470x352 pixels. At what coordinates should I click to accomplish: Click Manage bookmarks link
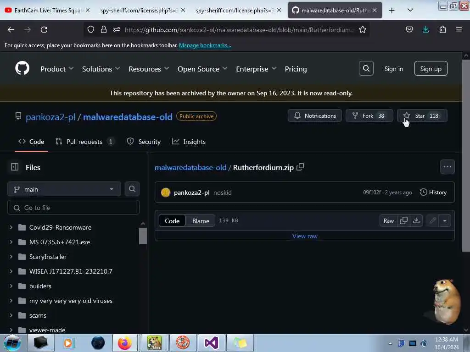(205, 45)
